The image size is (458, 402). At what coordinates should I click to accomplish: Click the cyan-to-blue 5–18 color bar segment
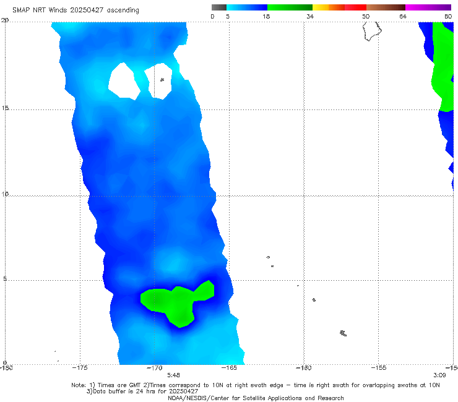pyautogui.click(x=247, y=7)
